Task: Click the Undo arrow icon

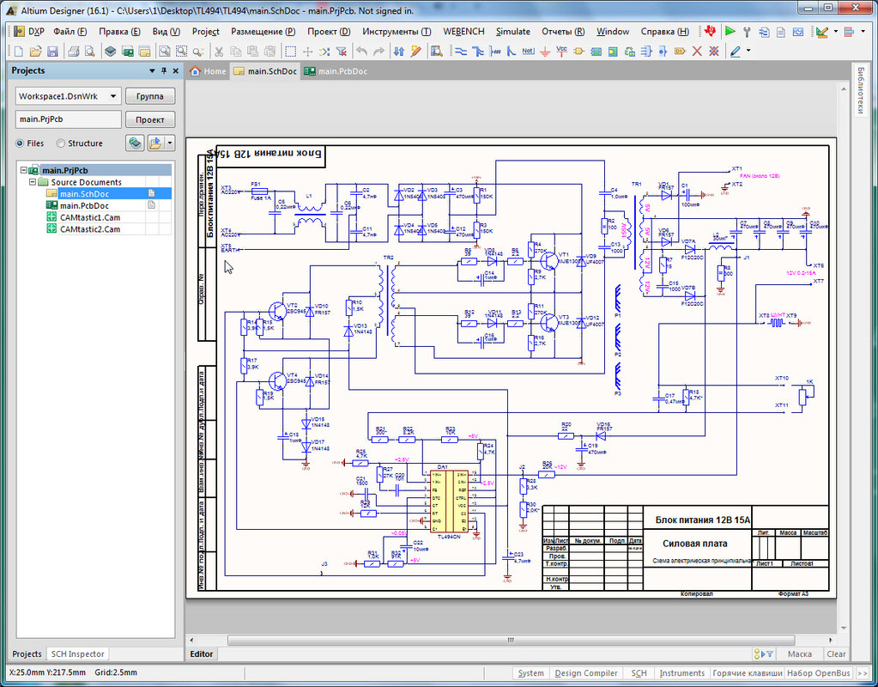Action: (x=362, y=52)
